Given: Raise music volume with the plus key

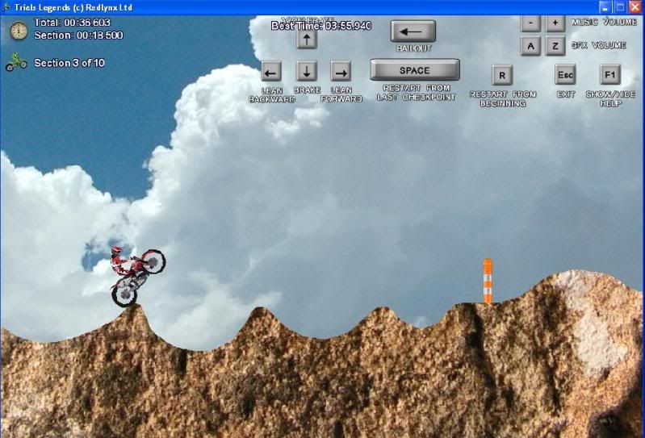Looking at the screenshot, I should click(x=555, y=23).
